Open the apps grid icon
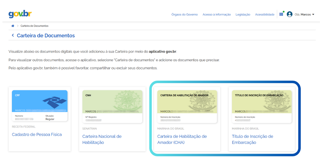 click(281, 14)
